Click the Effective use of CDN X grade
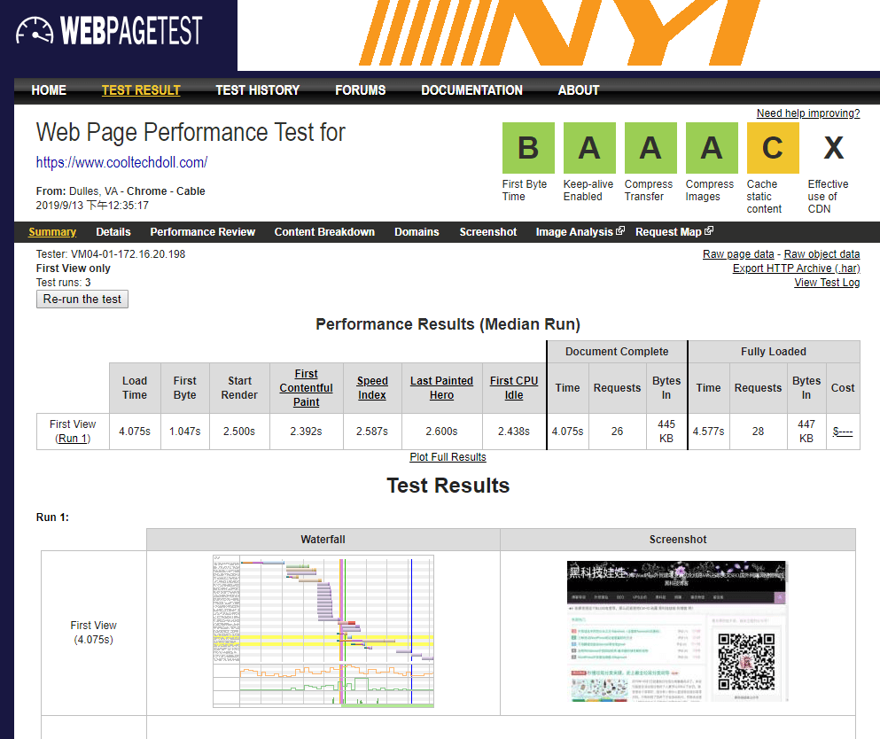This screenshot has height=739, width=880. (x=834, y=148)
